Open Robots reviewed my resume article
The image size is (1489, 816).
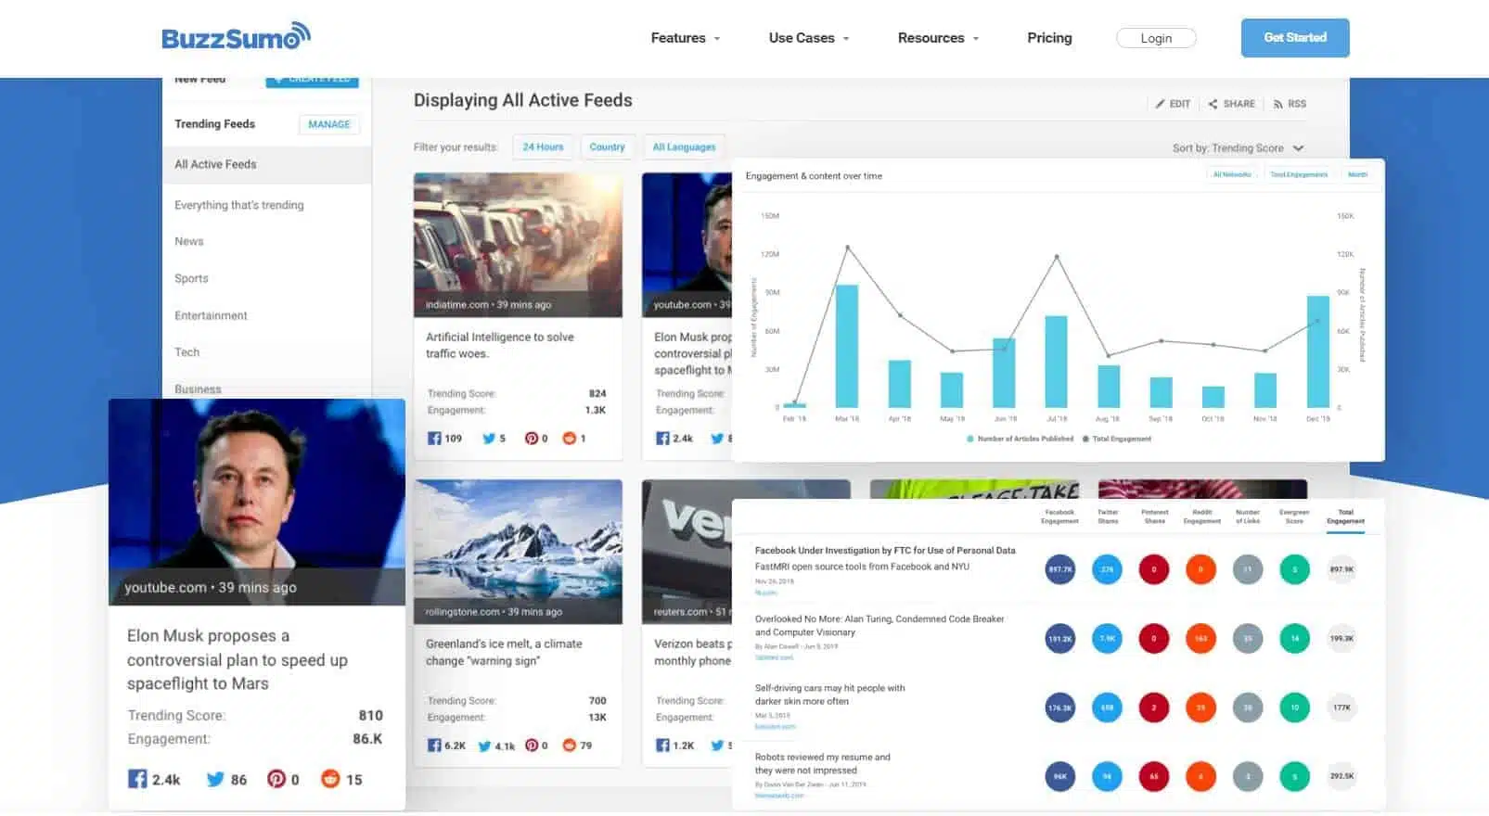(822, 763)
